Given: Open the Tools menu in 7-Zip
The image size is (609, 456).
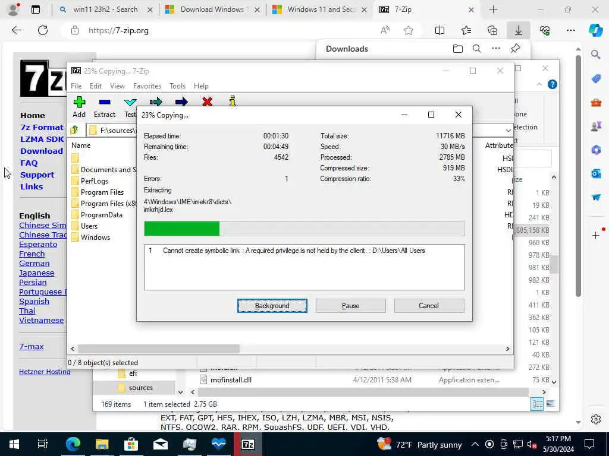Looking at the screenshot, I should click(x=177, y=85).
